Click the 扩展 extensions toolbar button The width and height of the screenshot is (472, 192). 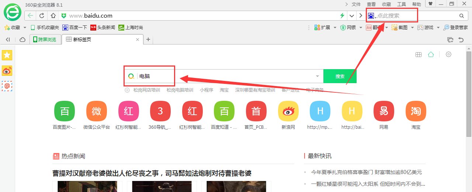[x=322, y=28]
